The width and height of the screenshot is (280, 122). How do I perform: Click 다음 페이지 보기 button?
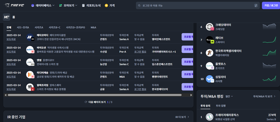(98, 102)
